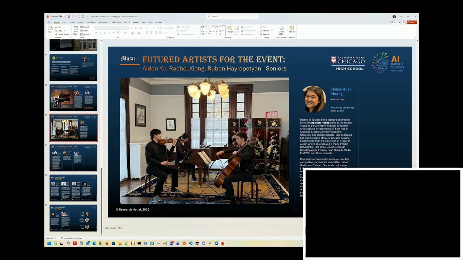Expand the Layout dropdown

click(85, 27)
